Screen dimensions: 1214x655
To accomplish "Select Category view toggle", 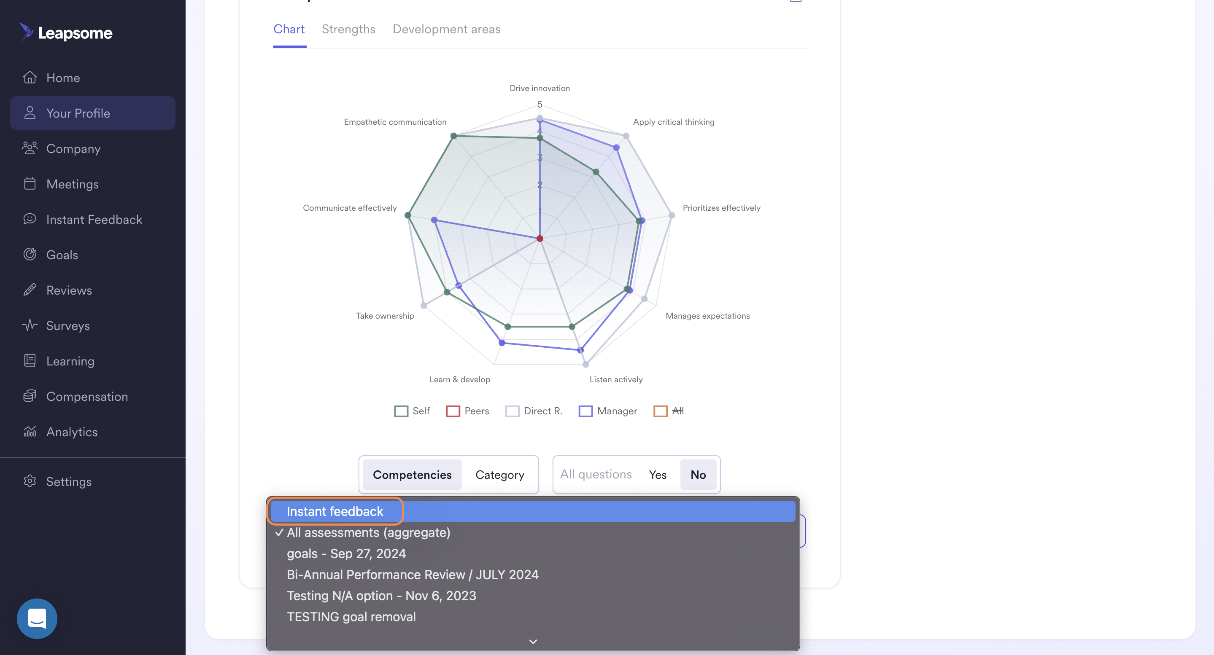I will tap(499, 474).
